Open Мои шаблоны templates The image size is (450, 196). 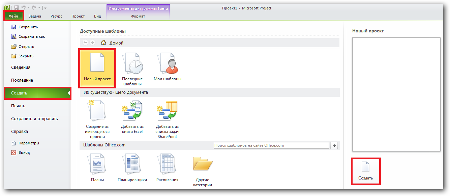pos(168,67)
